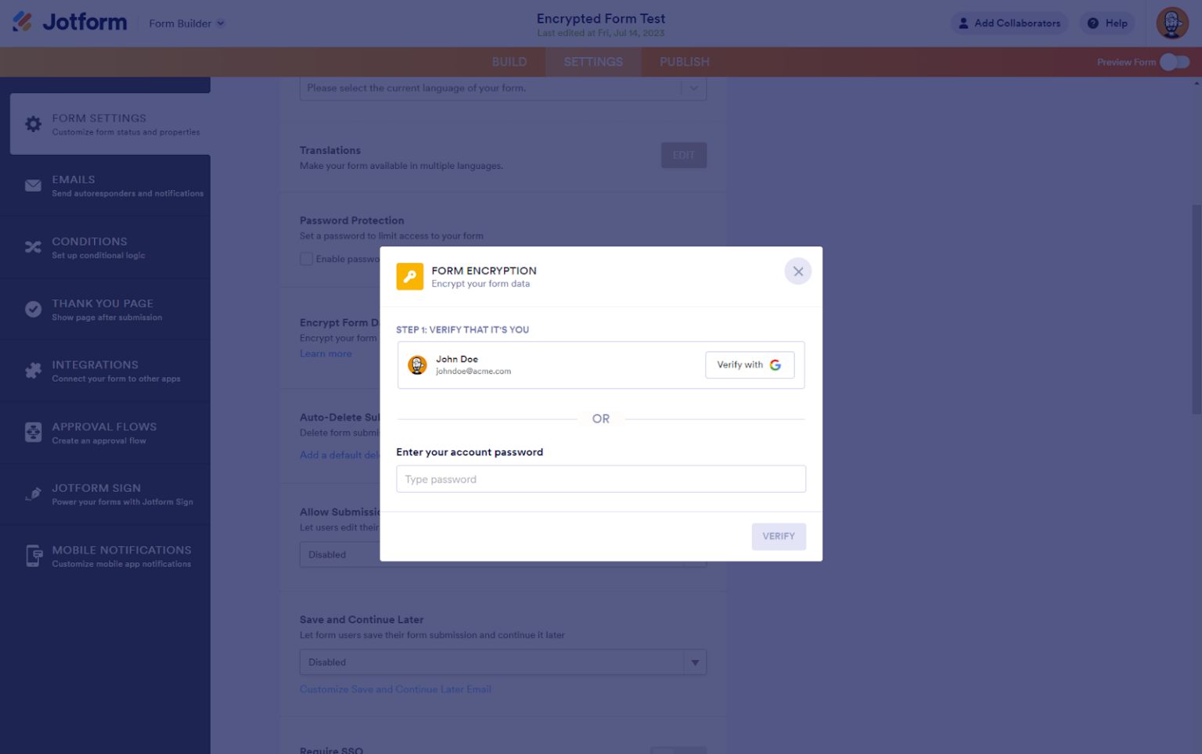Viewport: 1202px width, 754px height.
Task: Enable the password protection checkbox
Action: point(306,258)
